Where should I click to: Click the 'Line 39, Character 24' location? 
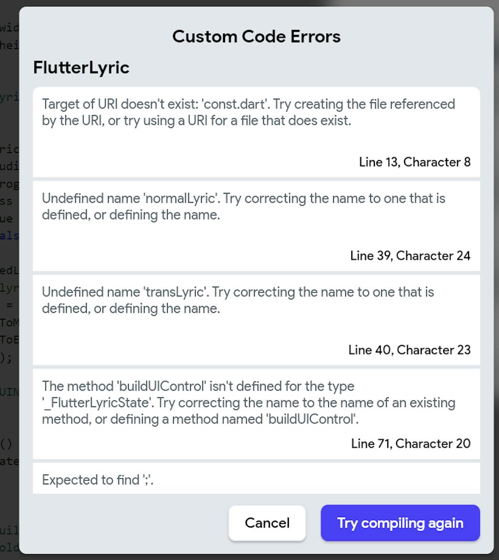[x=410, y=256]
